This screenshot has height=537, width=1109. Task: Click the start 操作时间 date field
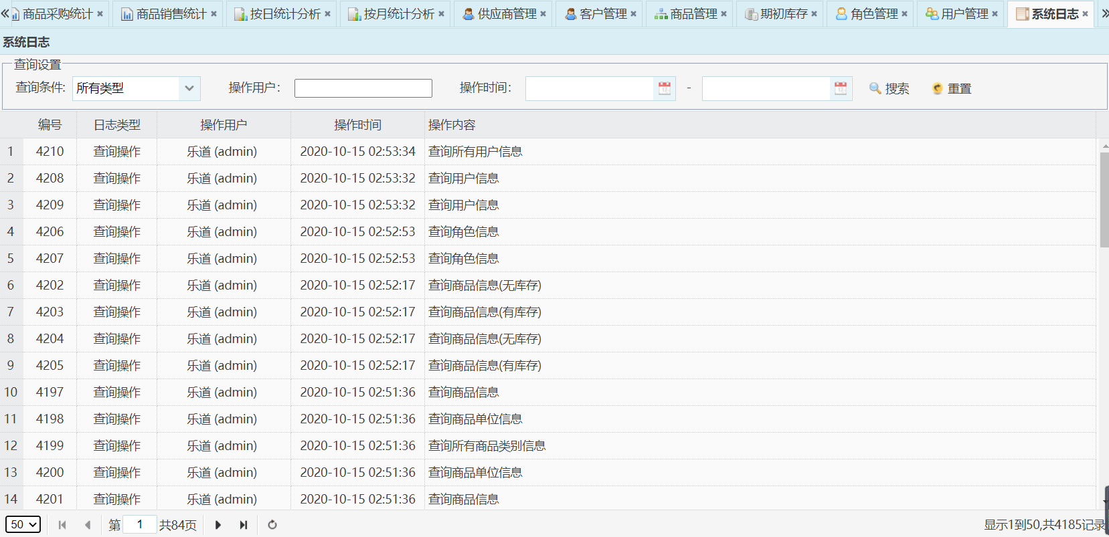589,88
